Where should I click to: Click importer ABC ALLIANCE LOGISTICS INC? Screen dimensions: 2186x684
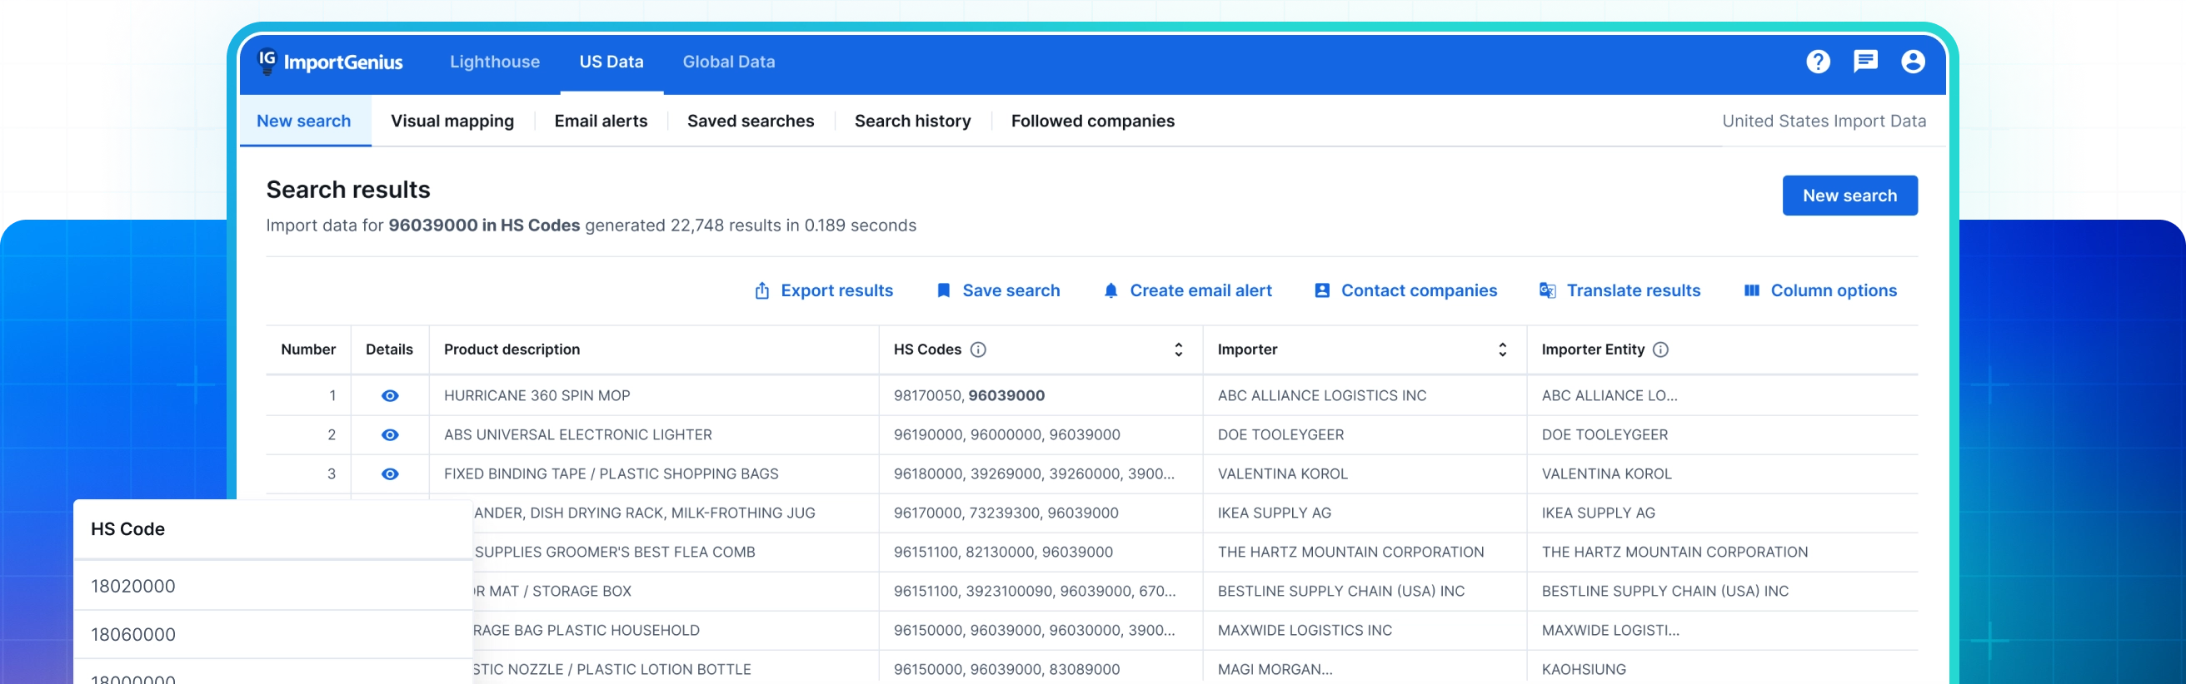tap(1321, 396)
